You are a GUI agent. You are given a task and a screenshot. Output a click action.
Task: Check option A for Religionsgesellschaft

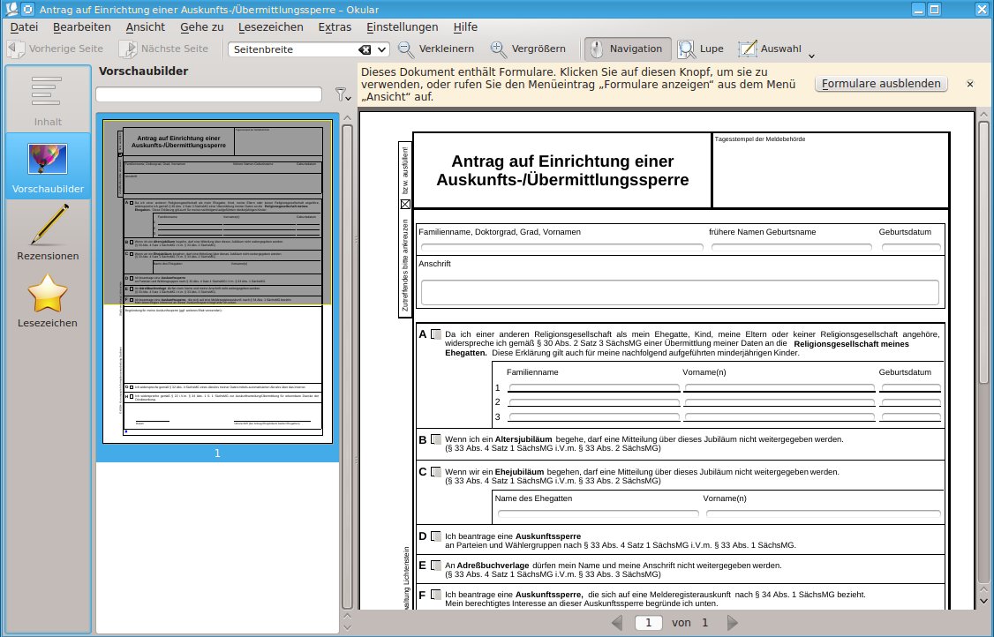(x=436, y=334)
